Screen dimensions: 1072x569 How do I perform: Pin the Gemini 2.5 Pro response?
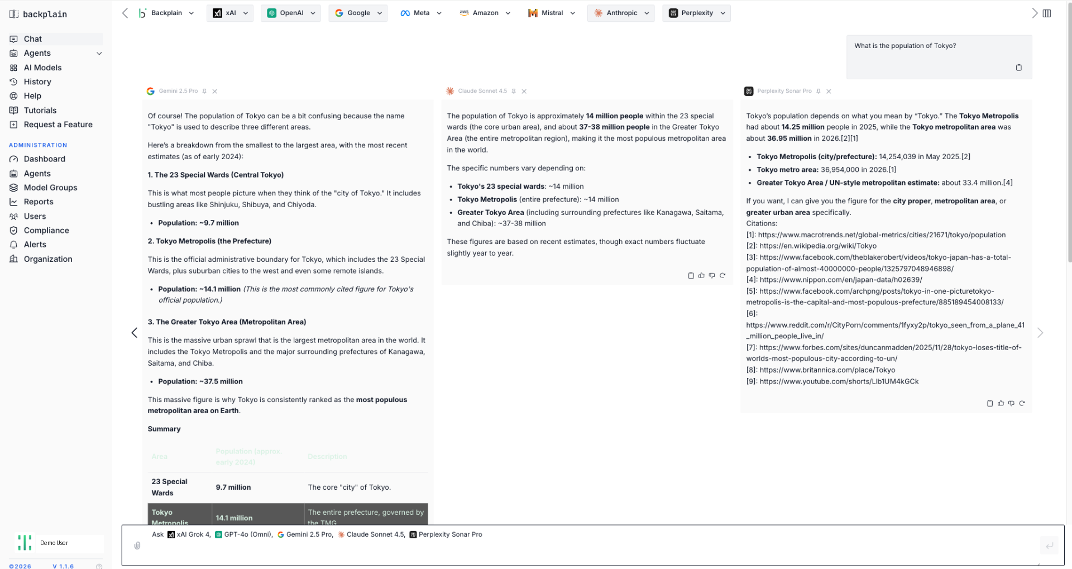(x=204, y=91)
